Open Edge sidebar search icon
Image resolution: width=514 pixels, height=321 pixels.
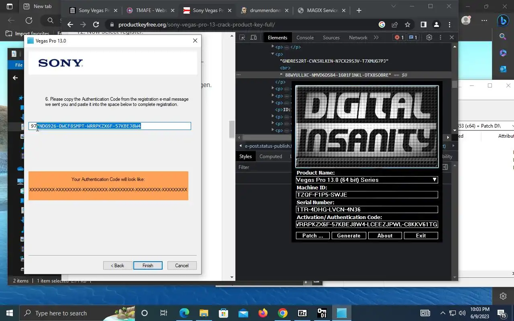(503, 37)
